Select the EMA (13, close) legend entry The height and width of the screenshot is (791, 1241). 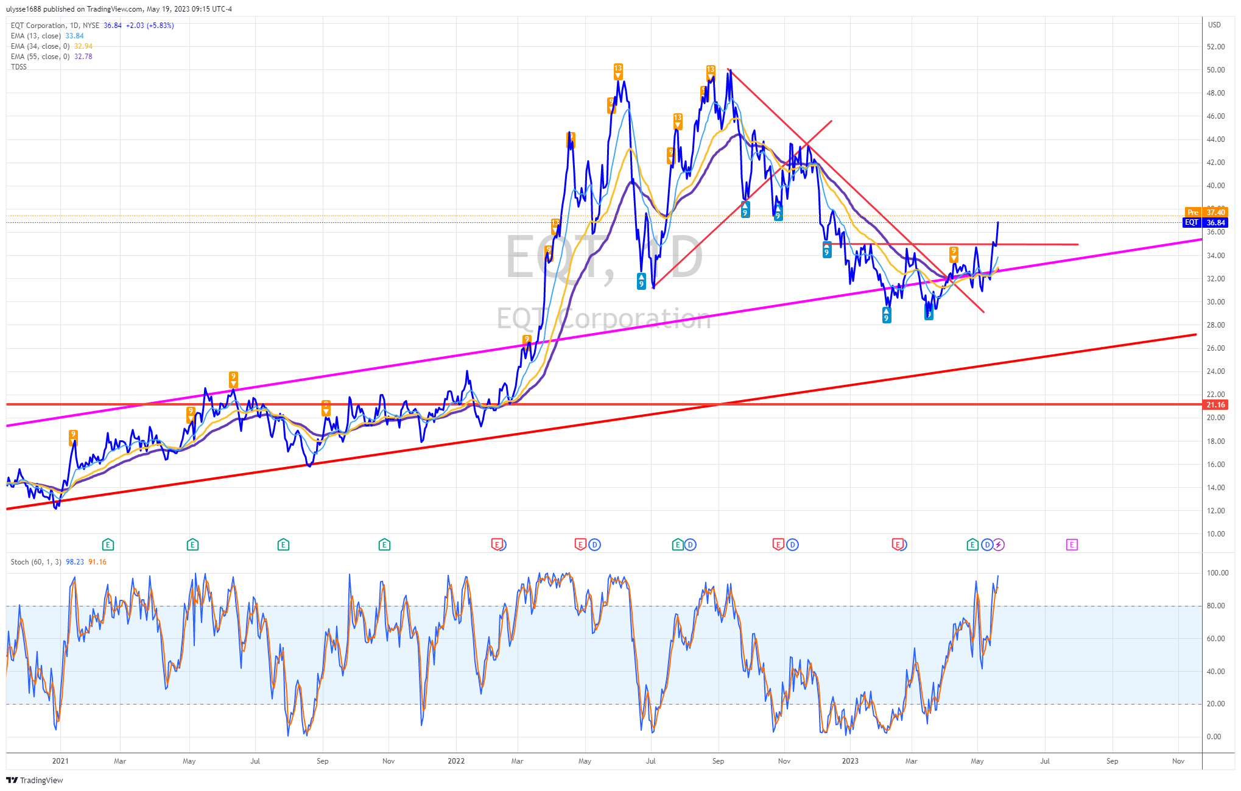pos(47,36)
